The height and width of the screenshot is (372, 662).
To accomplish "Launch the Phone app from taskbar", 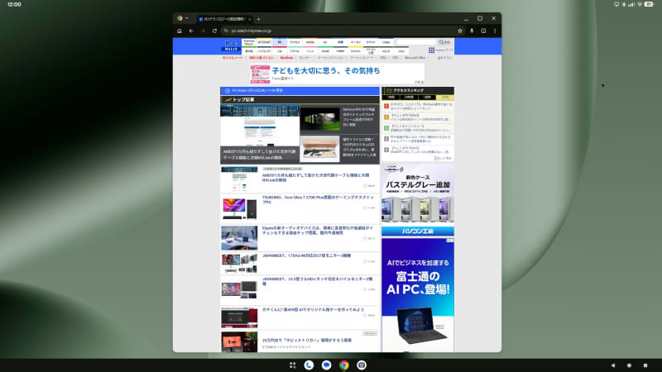I will pyautogui.click(x=309, y=365).
